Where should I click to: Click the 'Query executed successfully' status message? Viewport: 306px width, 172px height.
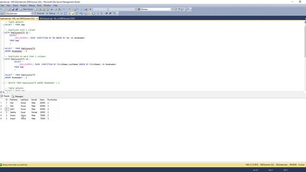pyautogui.click(x=15, y=165)
